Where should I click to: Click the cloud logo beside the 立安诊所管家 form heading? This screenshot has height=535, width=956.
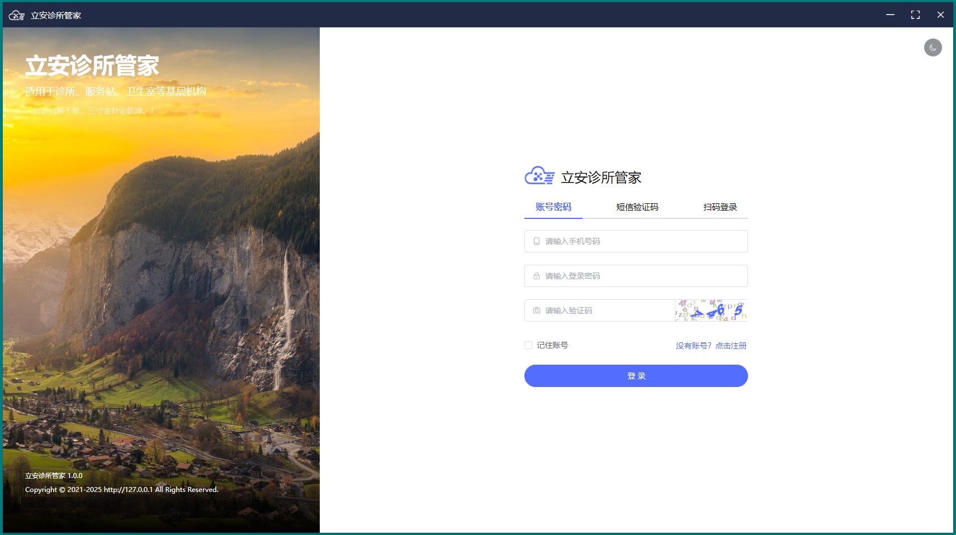coord(539,176)
